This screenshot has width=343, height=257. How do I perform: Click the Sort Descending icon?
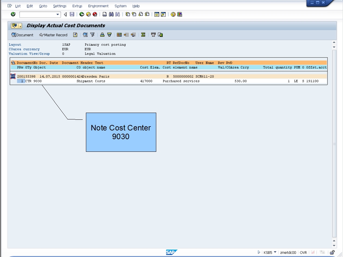[109, 35]
